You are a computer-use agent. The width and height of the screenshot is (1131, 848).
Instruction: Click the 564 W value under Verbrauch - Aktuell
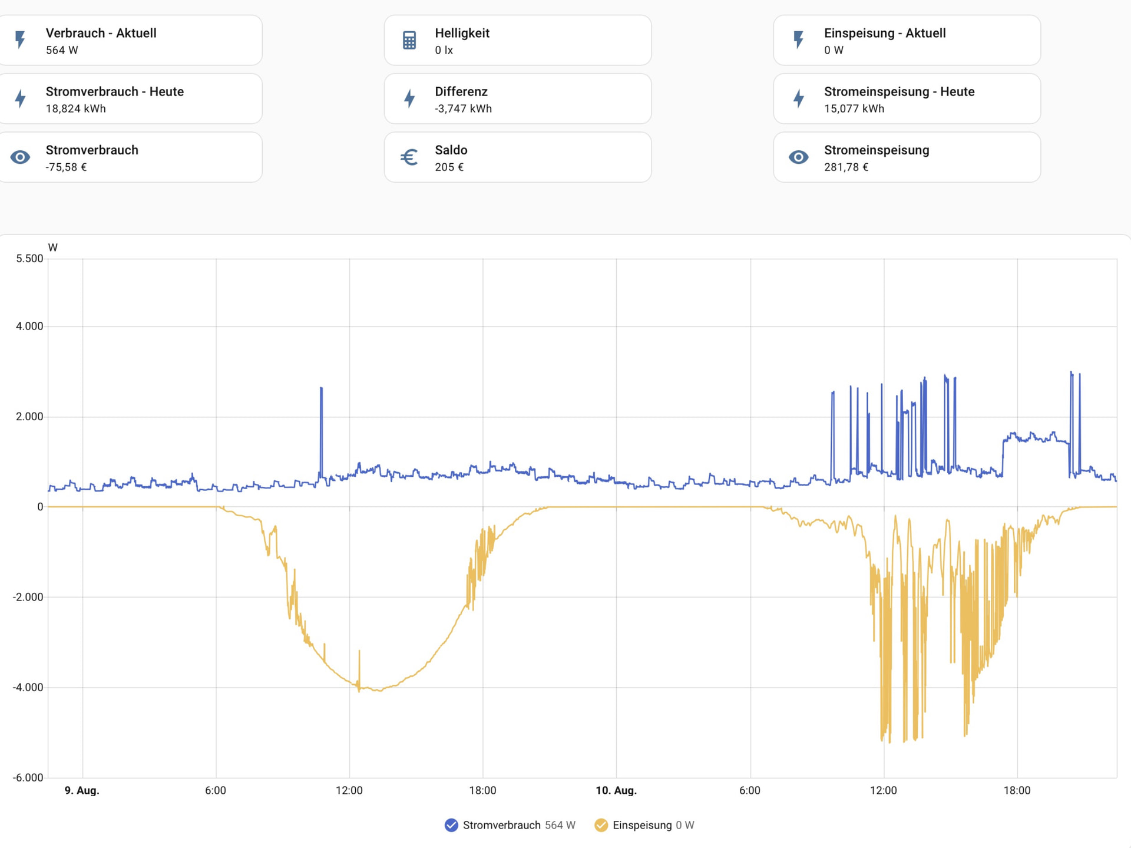[x=62, y=50]
